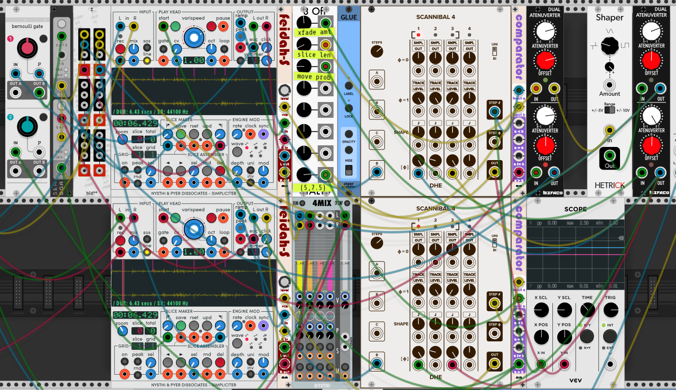This screenshot has height=390, width=676.
Task: Click the green save button in upper Slice Maker
Action: click(181, 134)
